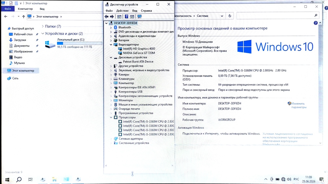
Task: Collapse the Дисковые устройства category
Action: pyautogui.click(x=111, y=57)
